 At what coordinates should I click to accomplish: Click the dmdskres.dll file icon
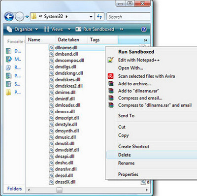52,80
